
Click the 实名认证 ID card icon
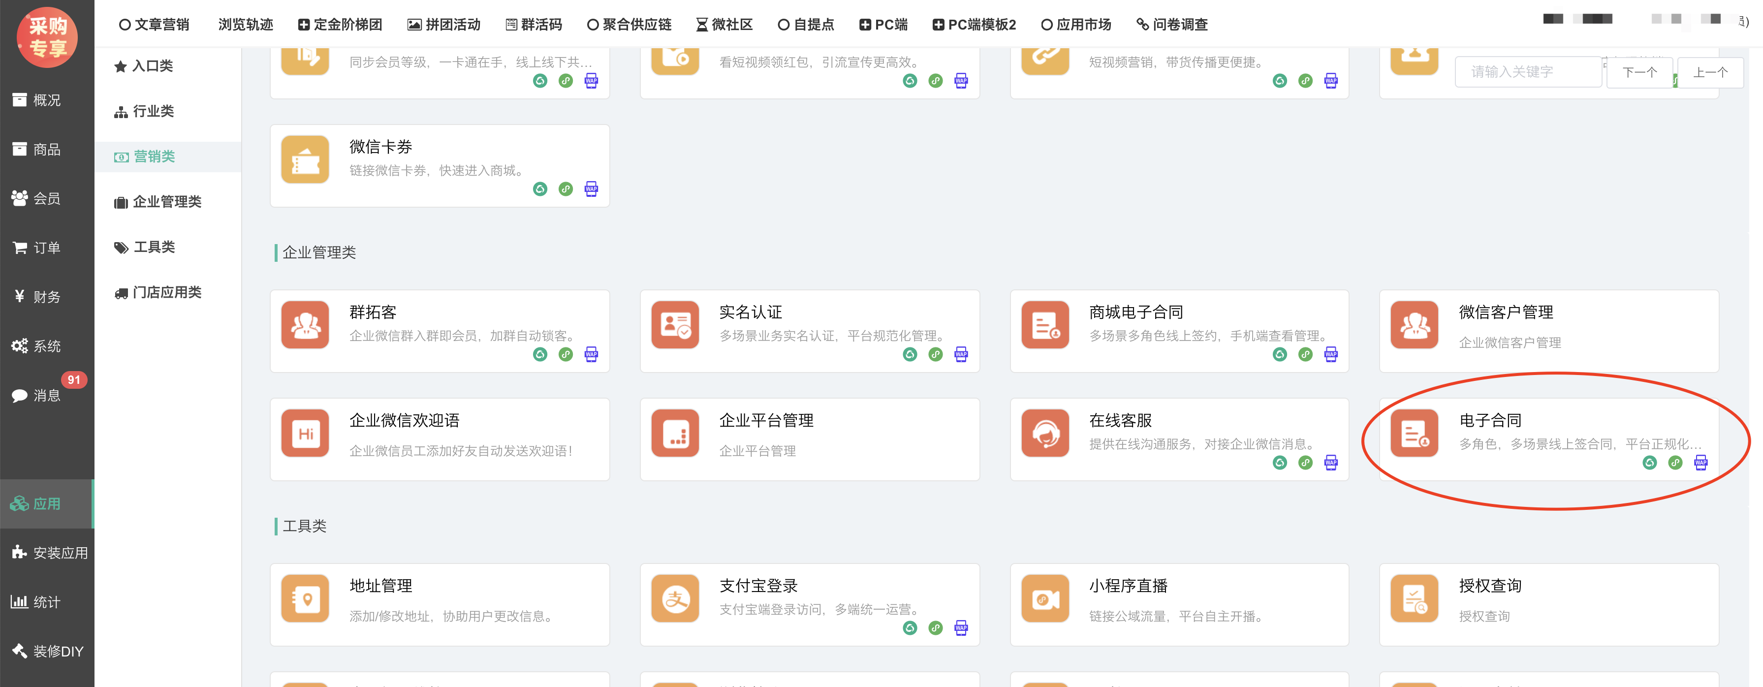(675, 326)
